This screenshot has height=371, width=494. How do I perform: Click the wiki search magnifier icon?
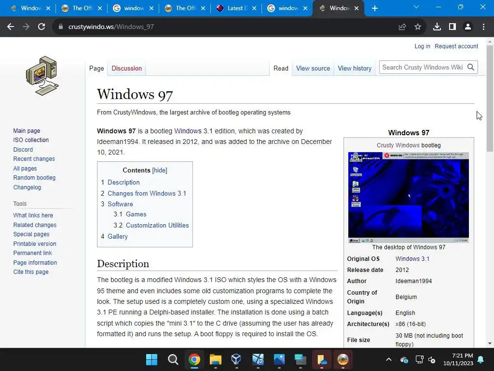(471, 67)
